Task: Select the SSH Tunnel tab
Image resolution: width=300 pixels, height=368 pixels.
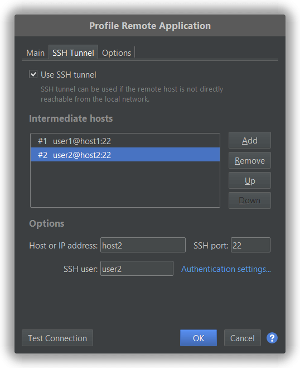Action: click(x=73, y=52)
